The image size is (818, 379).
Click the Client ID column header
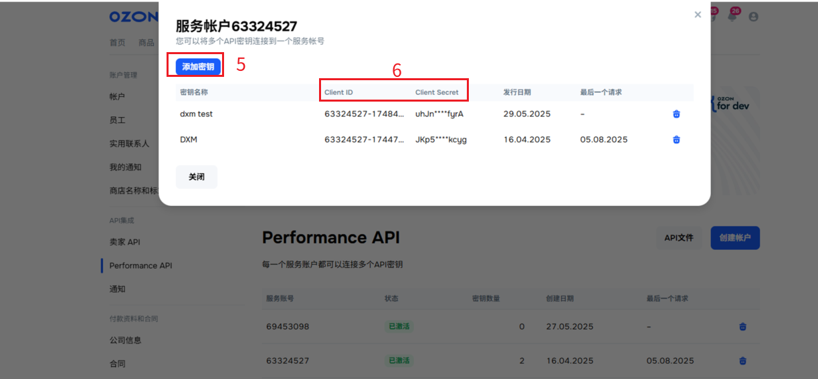tap(338, 92)
